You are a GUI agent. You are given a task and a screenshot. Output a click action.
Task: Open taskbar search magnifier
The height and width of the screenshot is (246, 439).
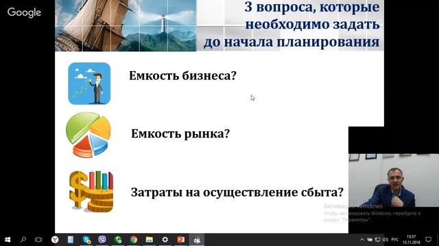click(23, 240)
